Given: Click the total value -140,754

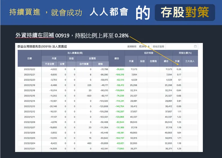Looking at the screenshot, I should [119, 106].
